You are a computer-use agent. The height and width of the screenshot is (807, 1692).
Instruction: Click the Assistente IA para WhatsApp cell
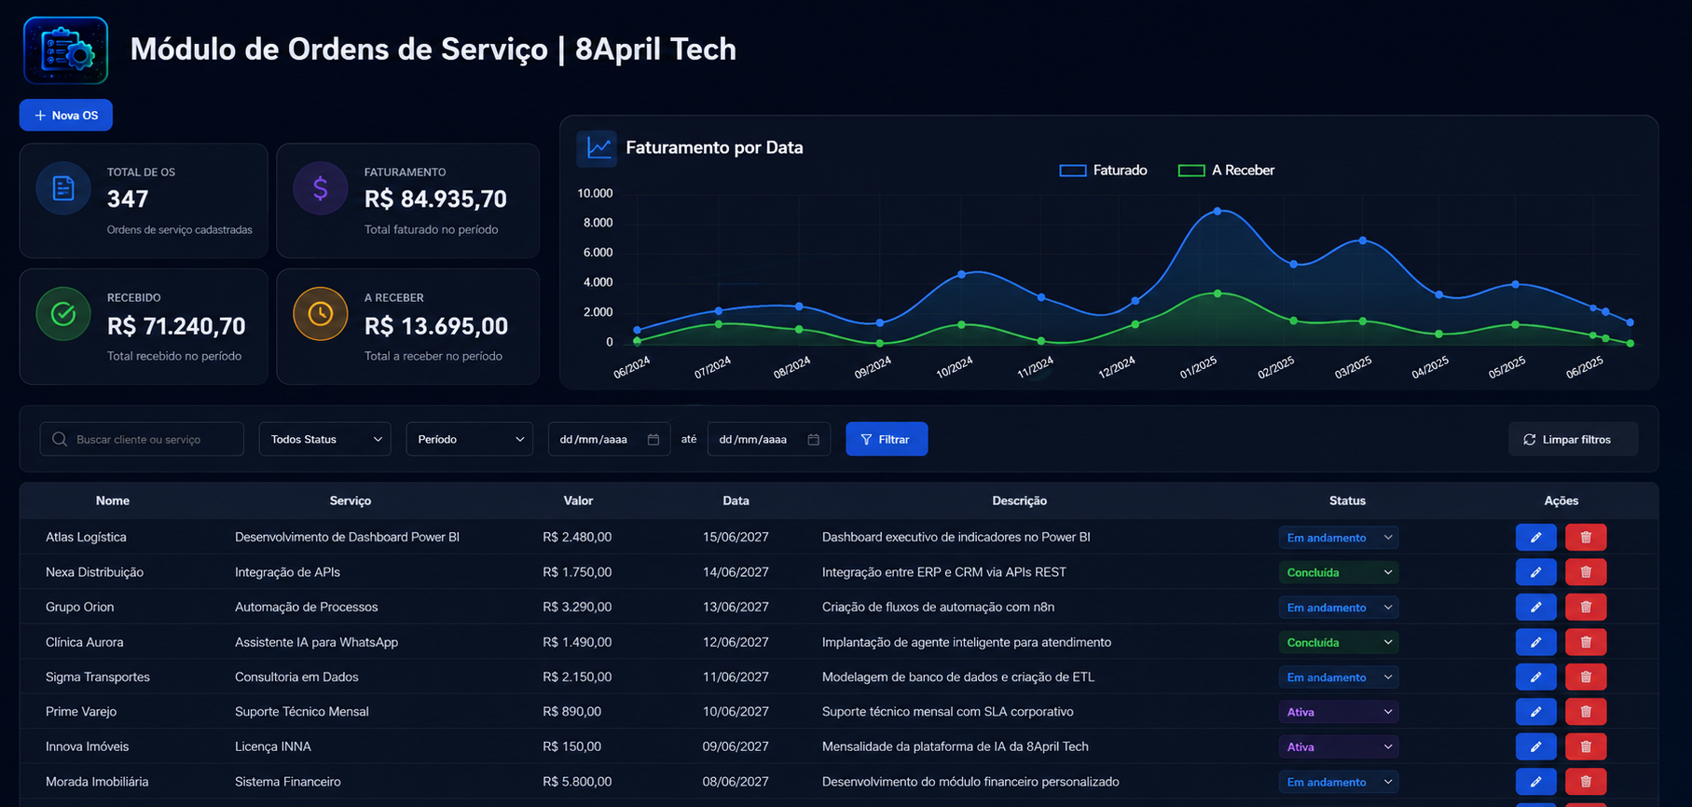(316, 642)
